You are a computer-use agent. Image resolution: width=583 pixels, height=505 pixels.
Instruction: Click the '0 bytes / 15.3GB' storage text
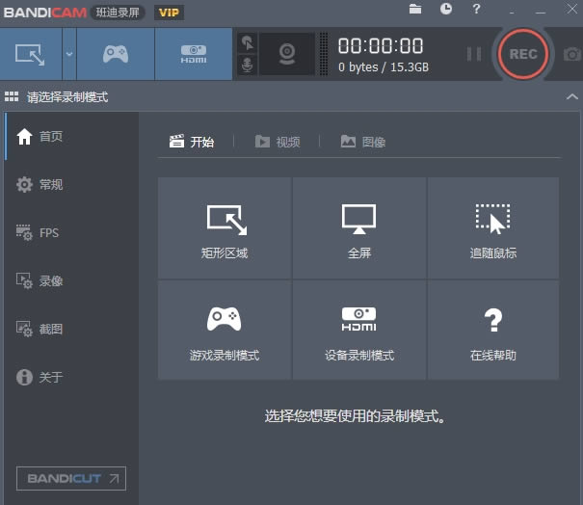pos(384,67)
